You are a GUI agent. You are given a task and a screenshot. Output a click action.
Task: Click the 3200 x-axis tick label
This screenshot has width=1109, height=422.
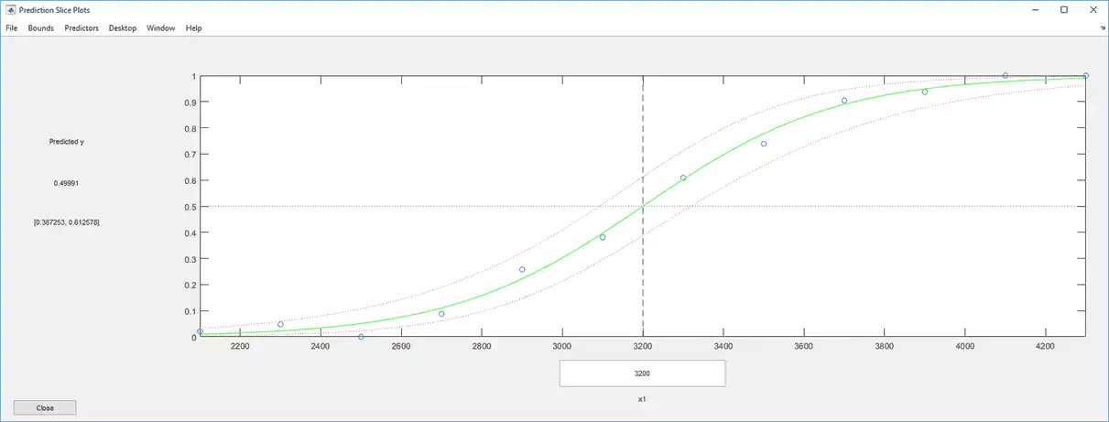coord(643,347)
